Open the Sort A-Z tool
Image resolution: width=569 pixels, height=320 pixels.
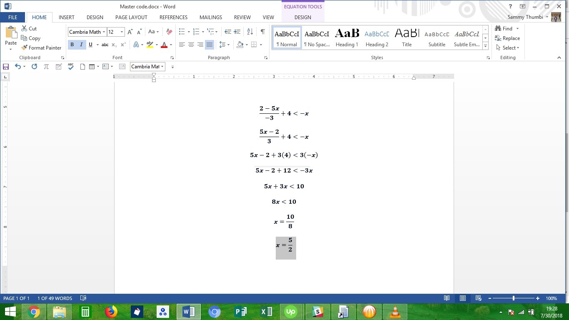pyautogui.click(x=250, y=32)
